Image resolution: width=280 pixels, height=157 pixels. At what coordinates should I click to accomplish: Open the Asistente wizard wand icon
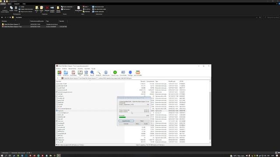pyautogui.click(x=98, y=73)
